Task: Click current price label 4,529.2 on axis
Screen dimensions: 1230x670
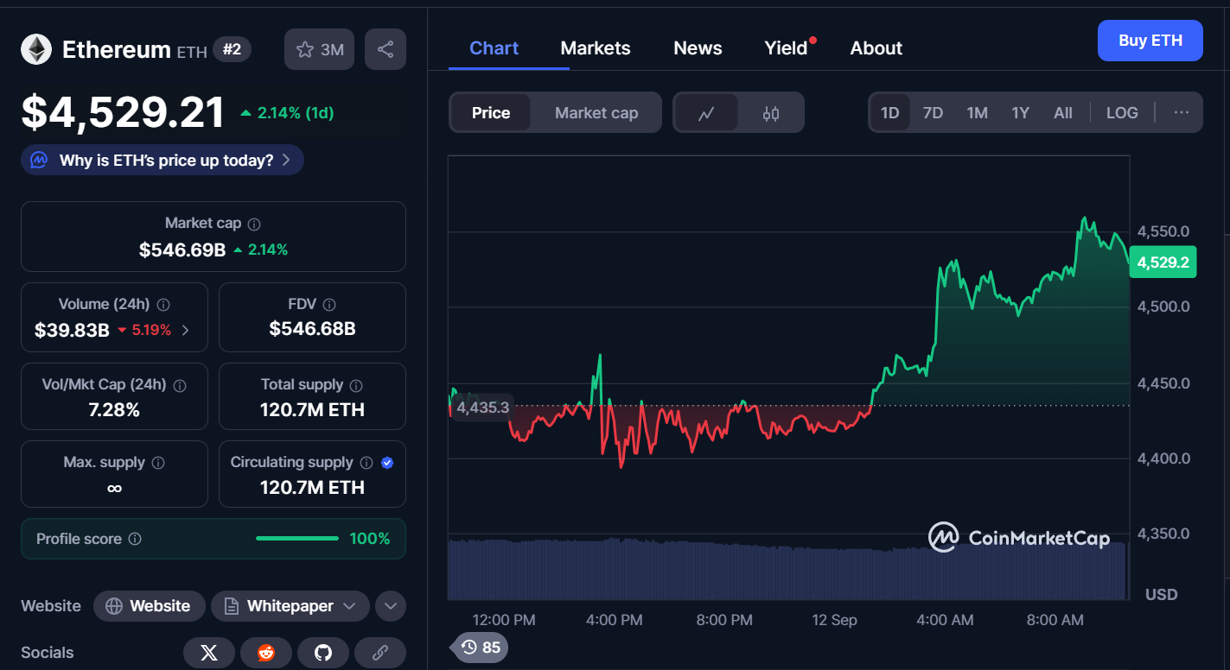Action: (x=1163, y=262)
